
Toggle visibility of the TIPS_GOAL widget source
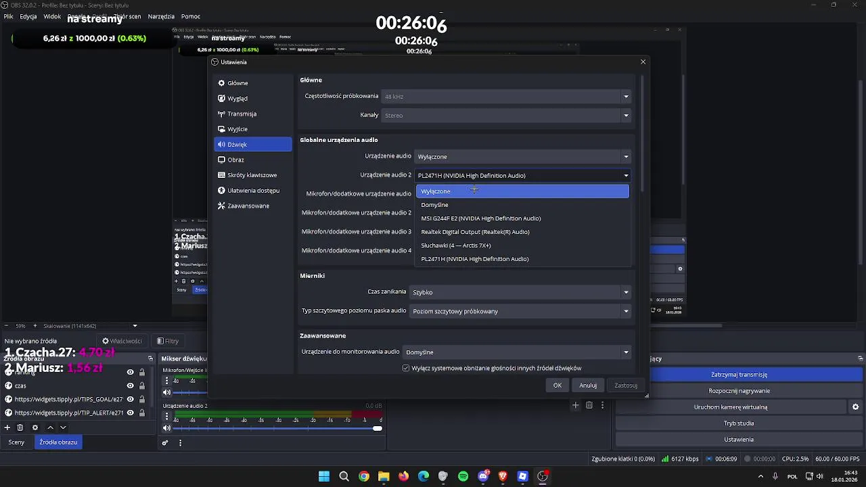[131, 399]
